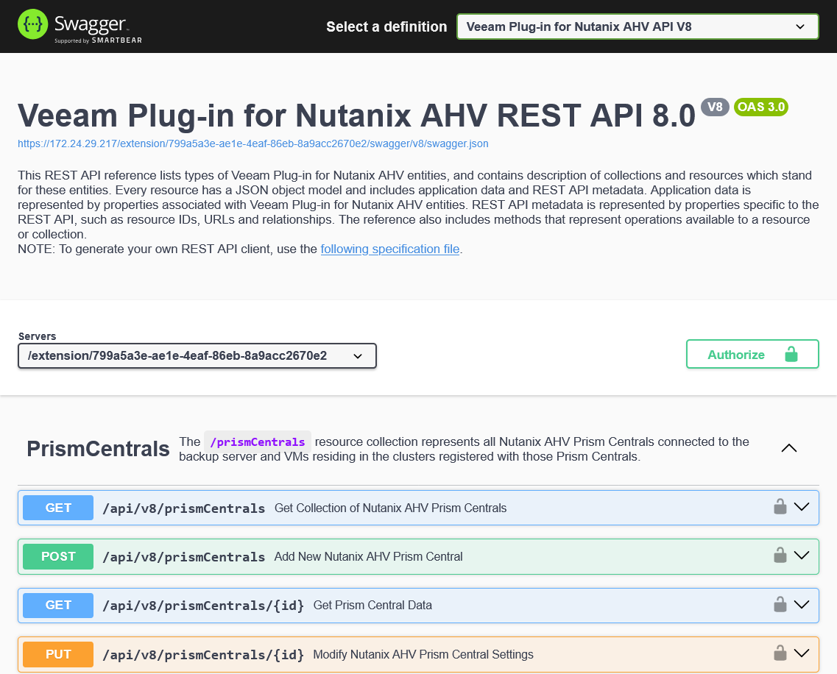This screenshot has width=837, height=674.
Task: Collapse the PrismCentrals section chevron
Action: coord(788,448)
